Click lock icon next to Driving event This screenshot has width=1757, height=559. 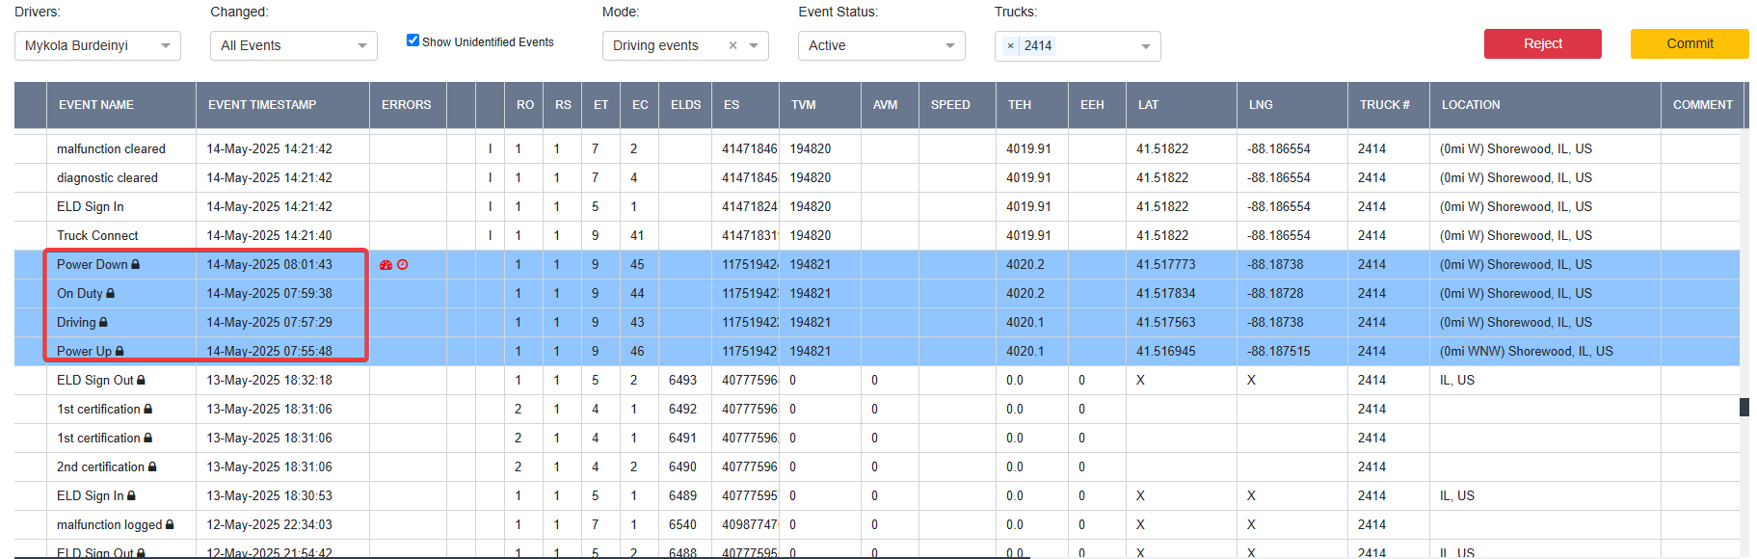pyautogui.click(x=104, y=322)
